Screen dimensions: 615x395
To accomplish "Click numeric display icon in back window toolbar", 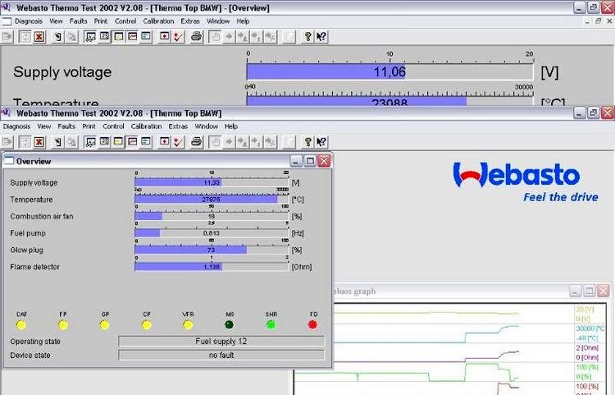I will point(104,37).
